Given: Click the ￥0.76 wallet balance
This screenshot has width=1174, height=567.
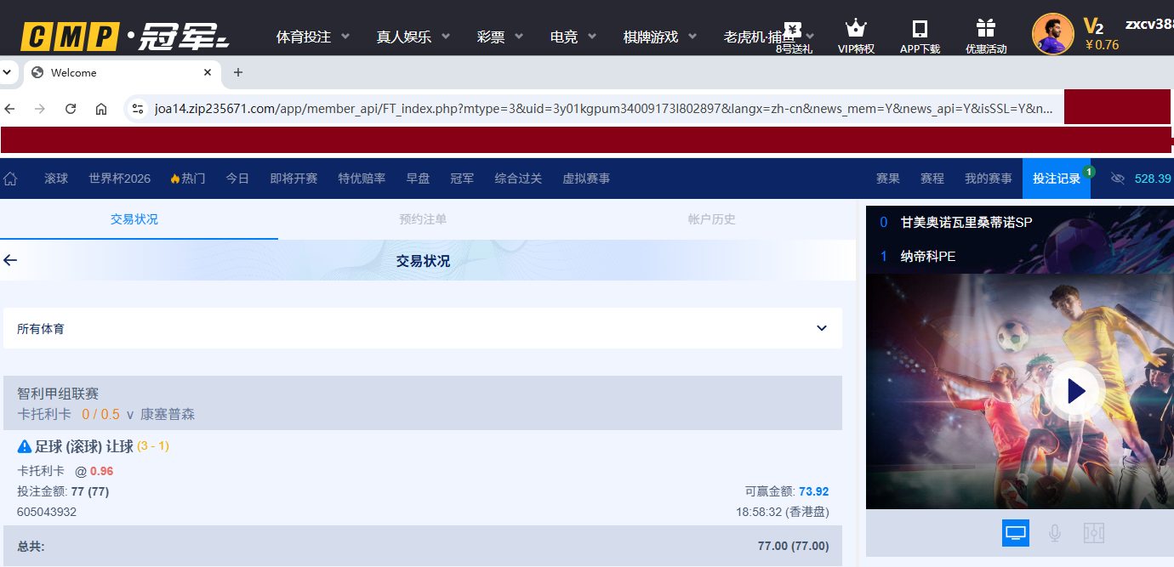Looking at the screenshot, I should click(x=1103, y=44).
